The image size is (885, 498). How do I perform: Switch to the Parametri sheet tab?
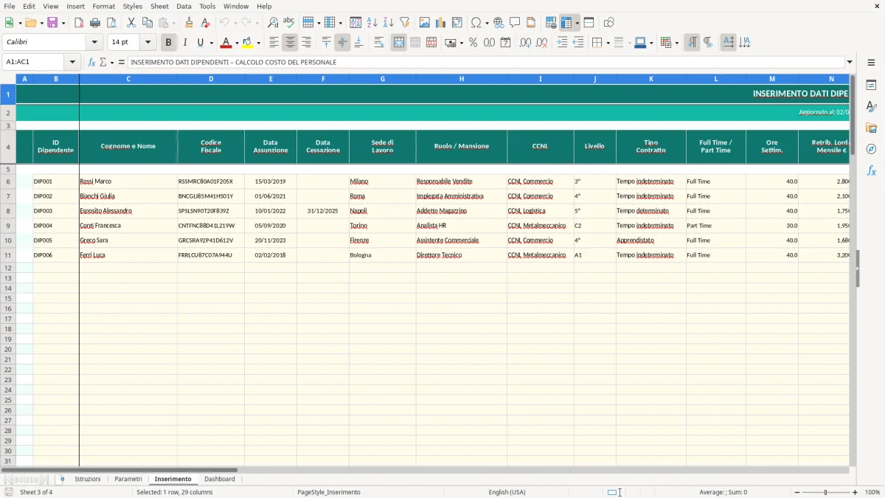pos(128,479)
